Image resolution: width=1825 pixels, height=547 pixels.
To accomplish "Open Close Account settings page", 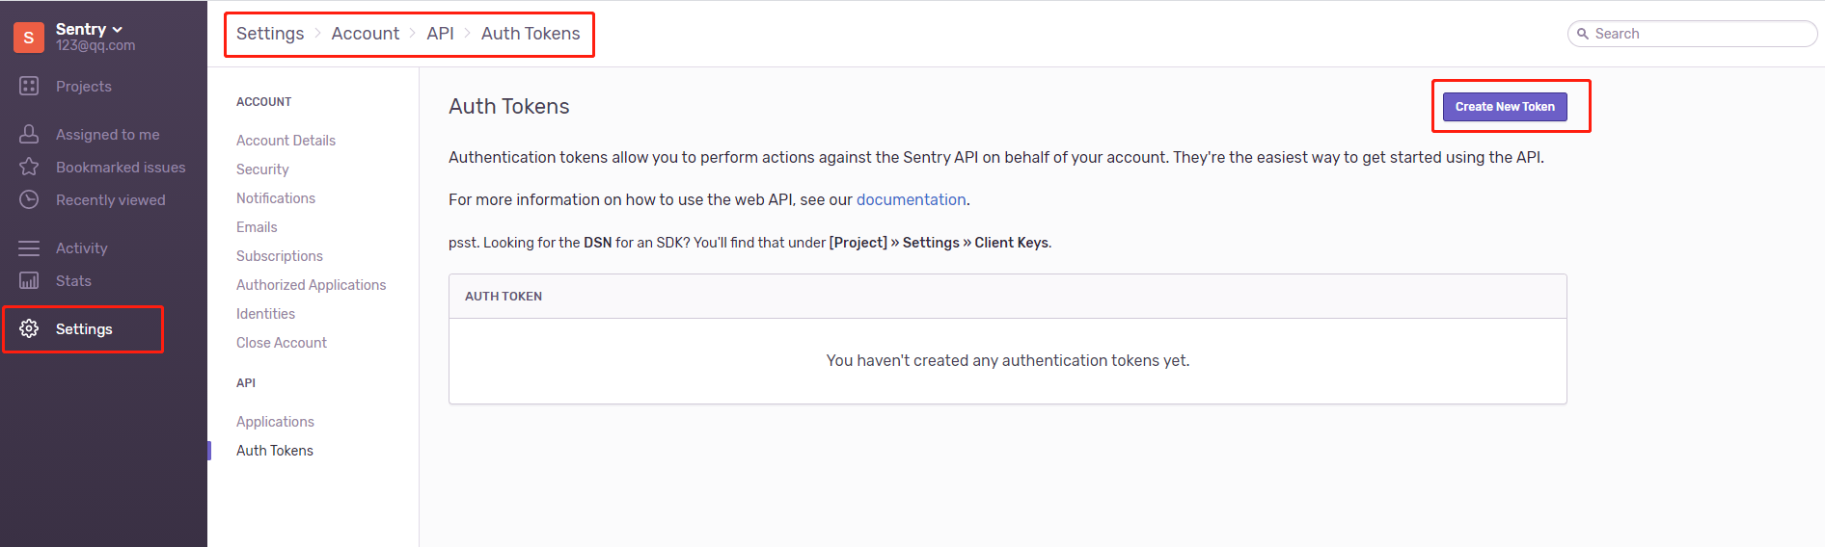I will [281, 343].
